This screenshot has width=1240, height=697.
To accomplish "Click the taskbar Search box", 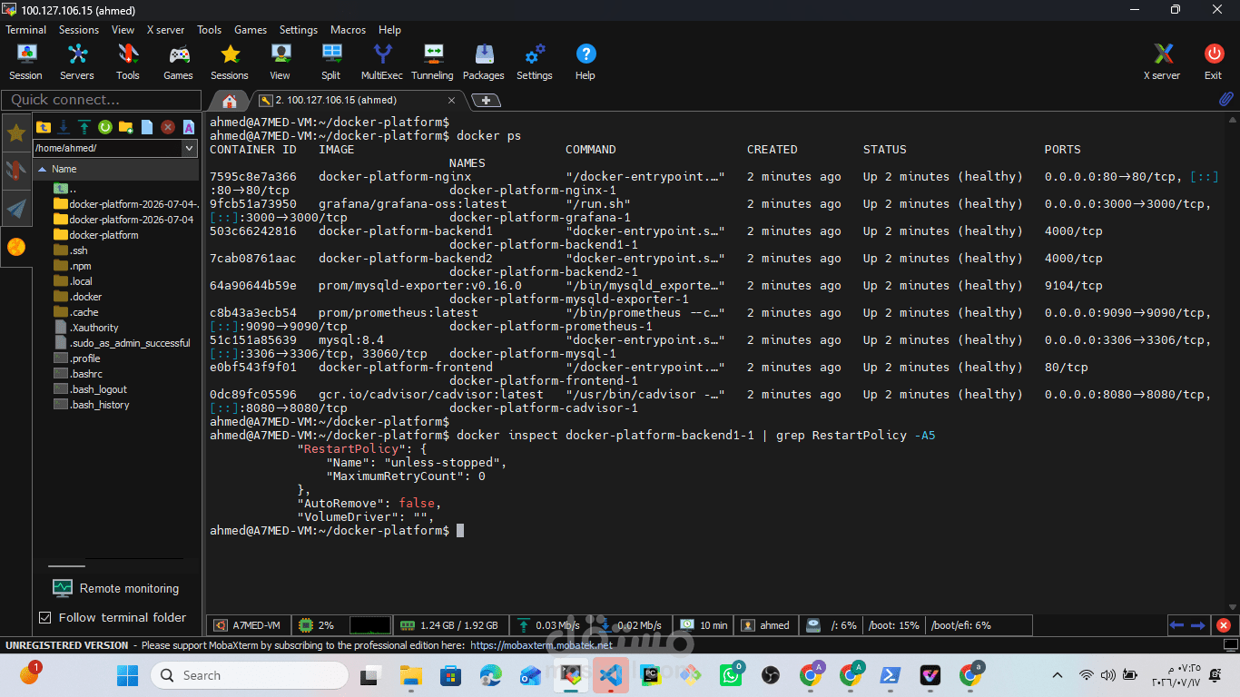I will pyautogui.click(x=249, y=675).
